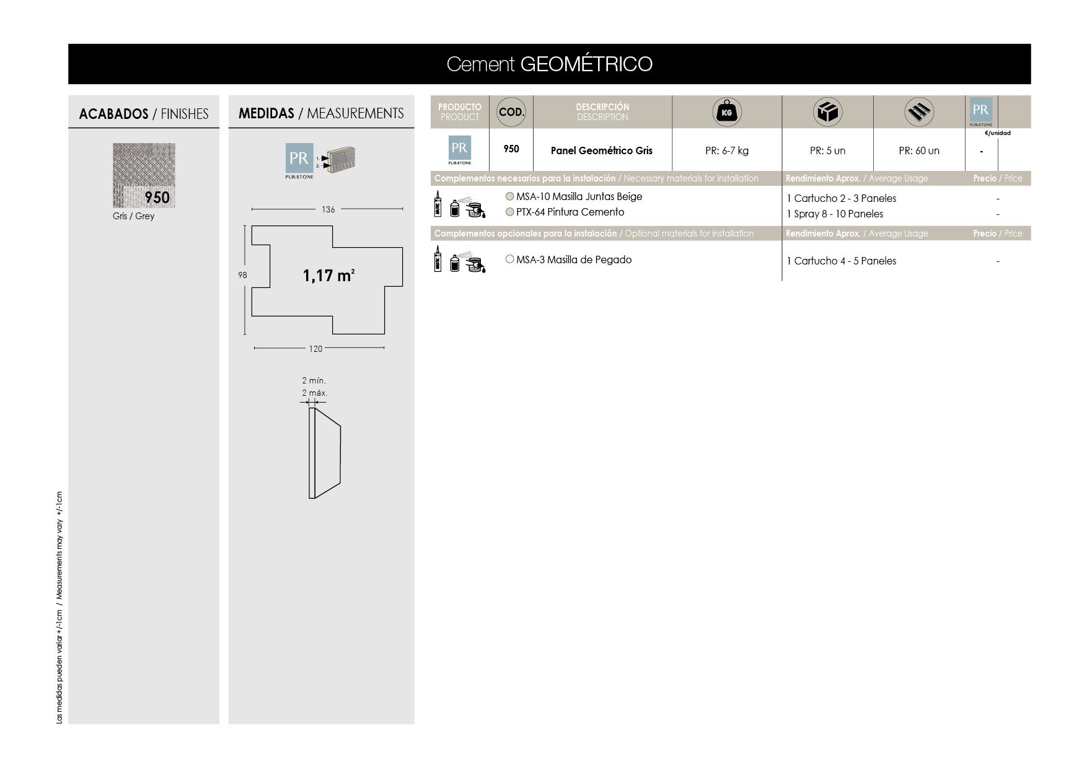
Task: Click the PR Pur-Stone logo in price column
Action: pyautogui.click(x=981, y=112)
